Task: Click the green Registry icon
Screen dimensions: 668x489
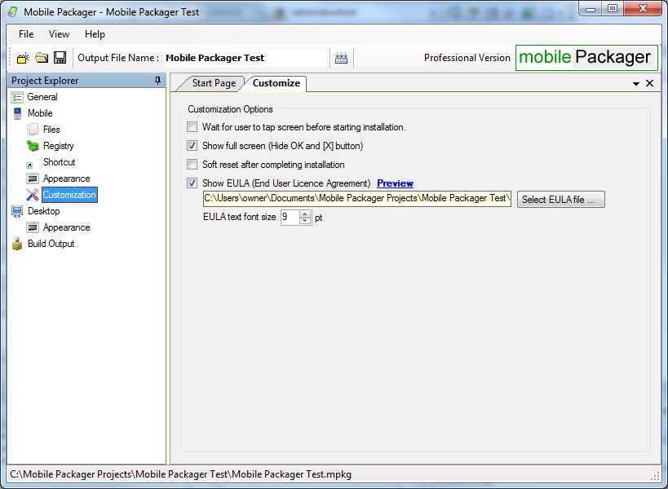Action: tap(33, 146)
